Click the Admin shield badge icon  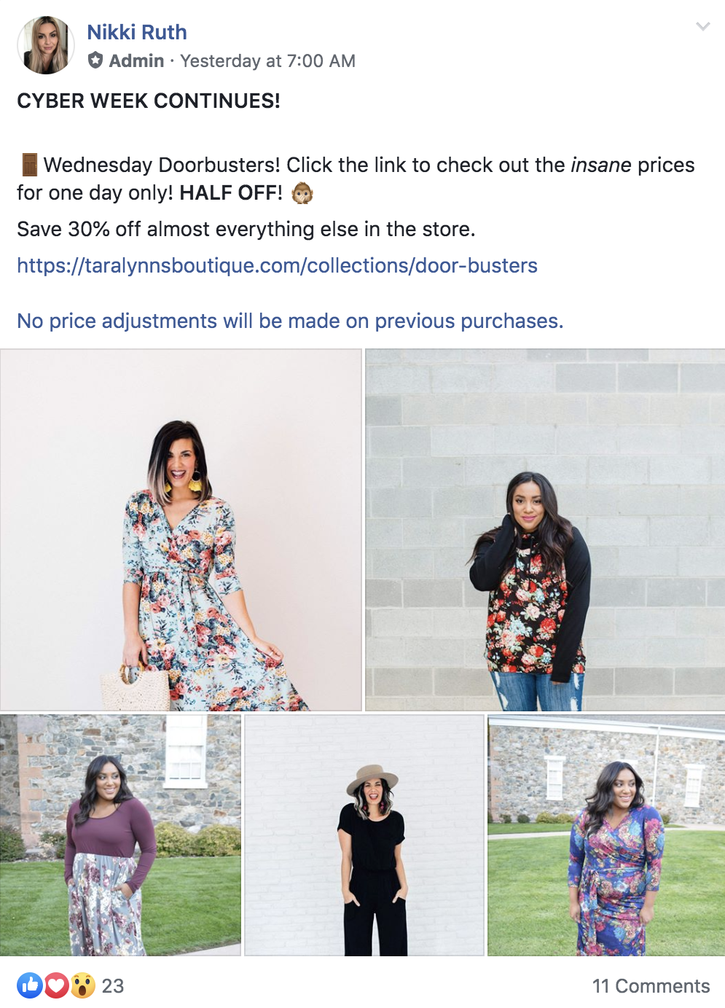click(95, 60)
